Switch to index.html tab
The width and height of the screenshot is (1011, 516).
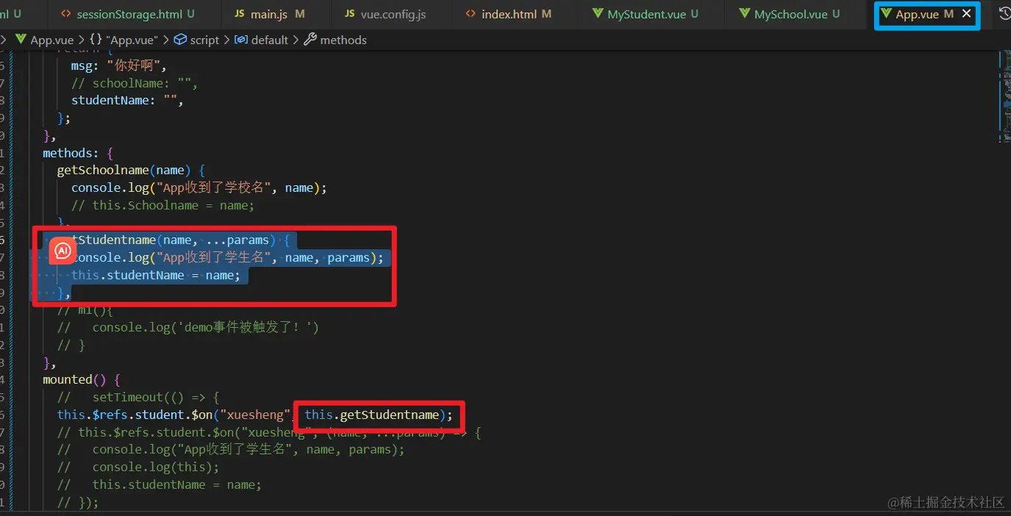(509, 14)
